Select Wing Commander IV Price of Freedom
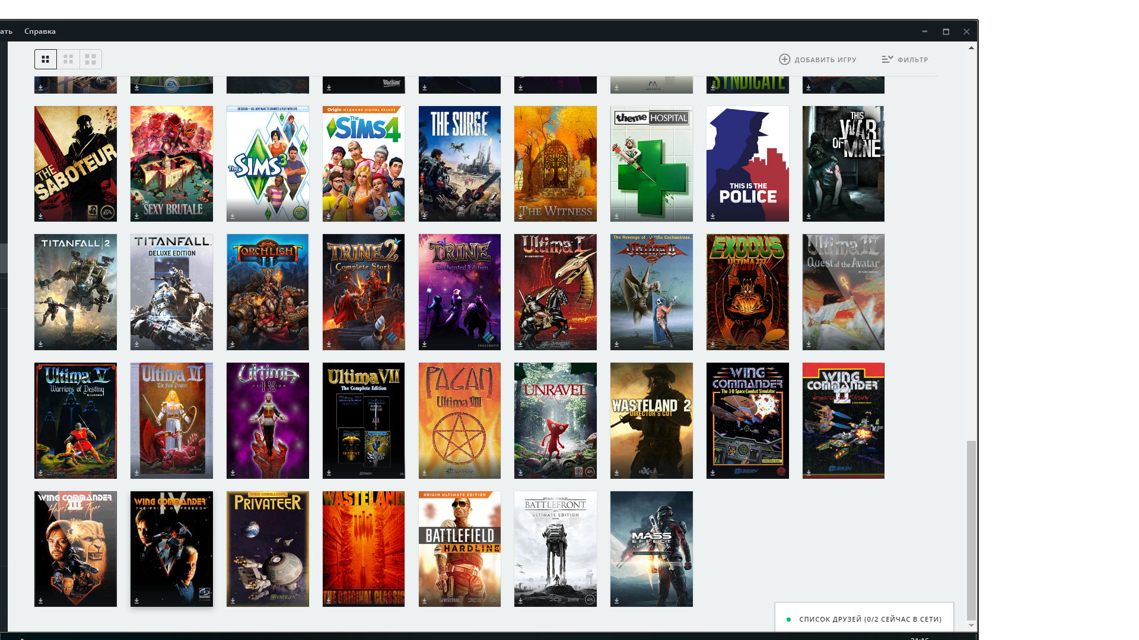 point(171,549)
